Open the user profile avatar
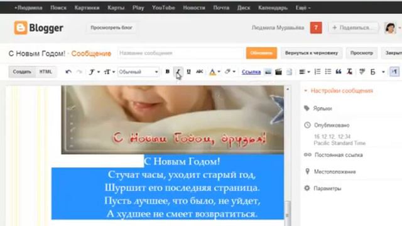The width and height of the screenshot is (402, 226). pyautogui.click(x=390, y=28)
